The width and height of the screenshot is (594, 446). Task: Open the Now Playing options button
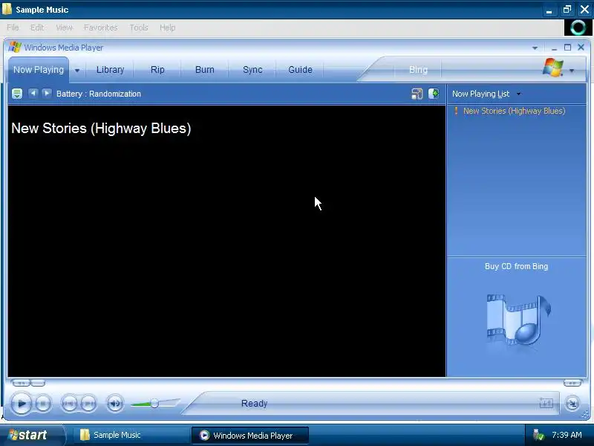click(17, 94)
